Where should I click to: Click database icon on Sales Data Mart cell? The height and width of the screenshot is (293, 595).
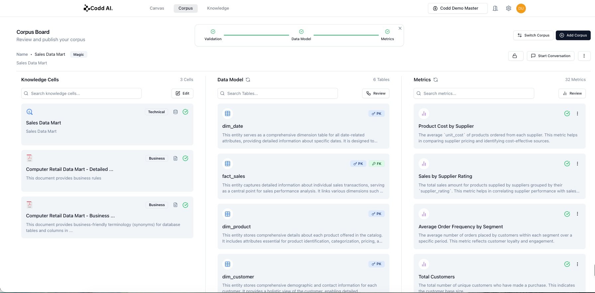(175, 112)
